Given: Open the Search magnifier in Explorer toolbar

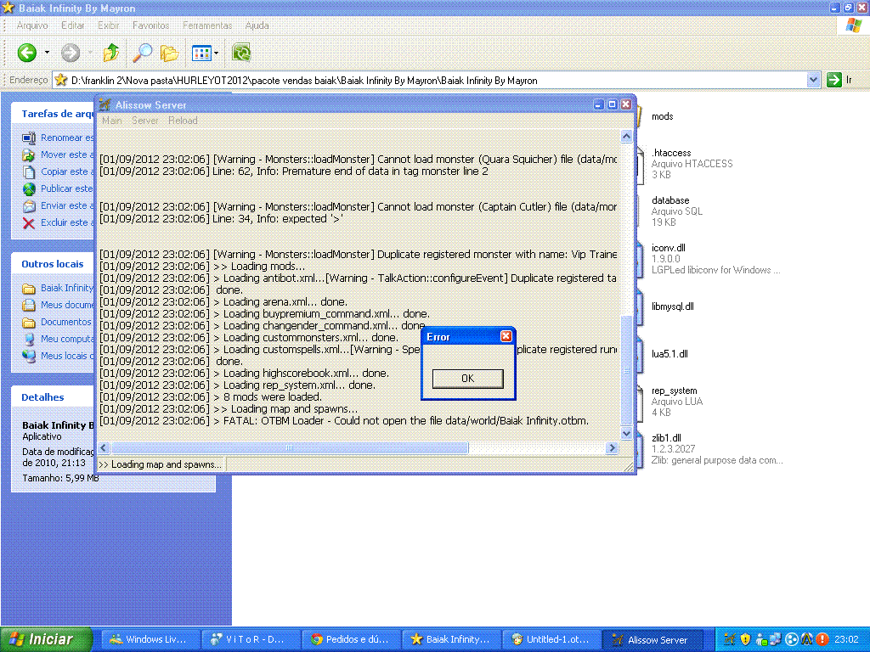Looking at the screenshot, I should (143, 53).
